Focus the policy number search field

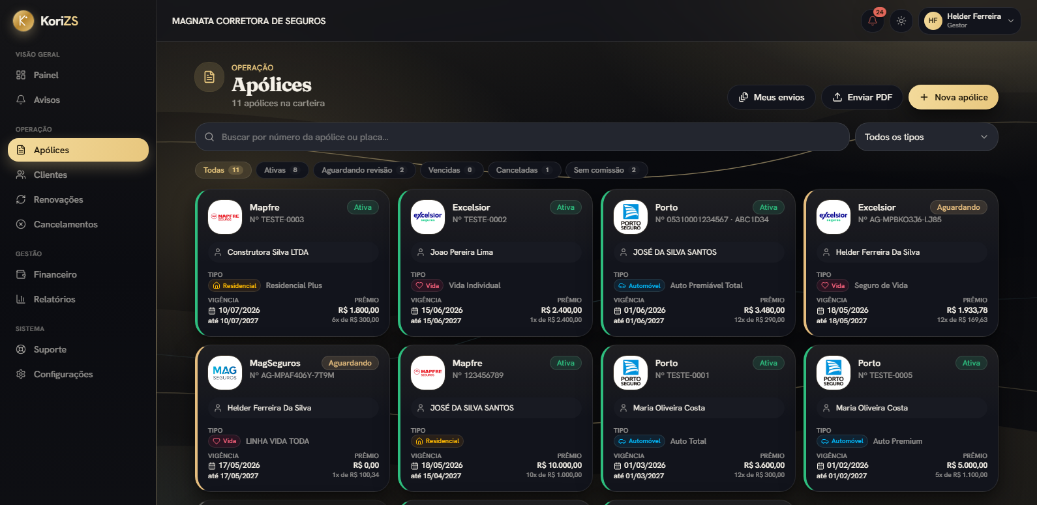point(522,137)
